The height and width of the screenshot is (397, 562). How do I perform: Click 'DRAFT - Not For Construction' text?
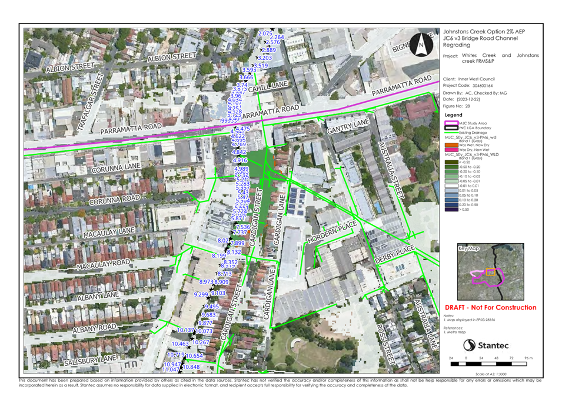pos(491,307)
